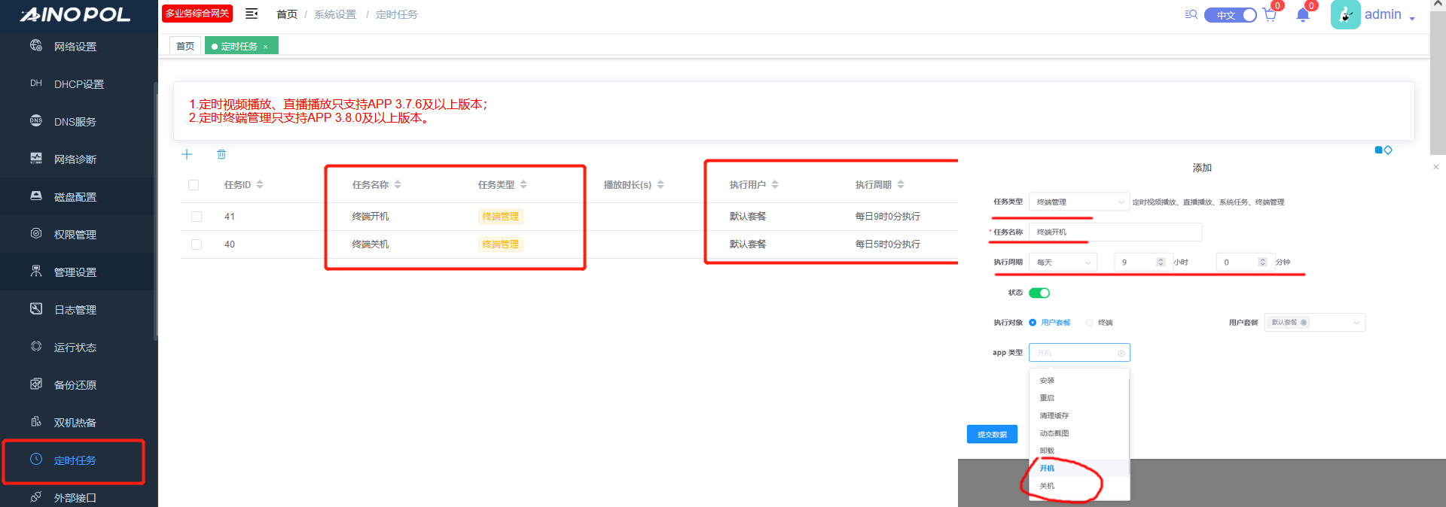
Task: Collapse sidebar with the hamburger icon
Action: tap(252, 14)
